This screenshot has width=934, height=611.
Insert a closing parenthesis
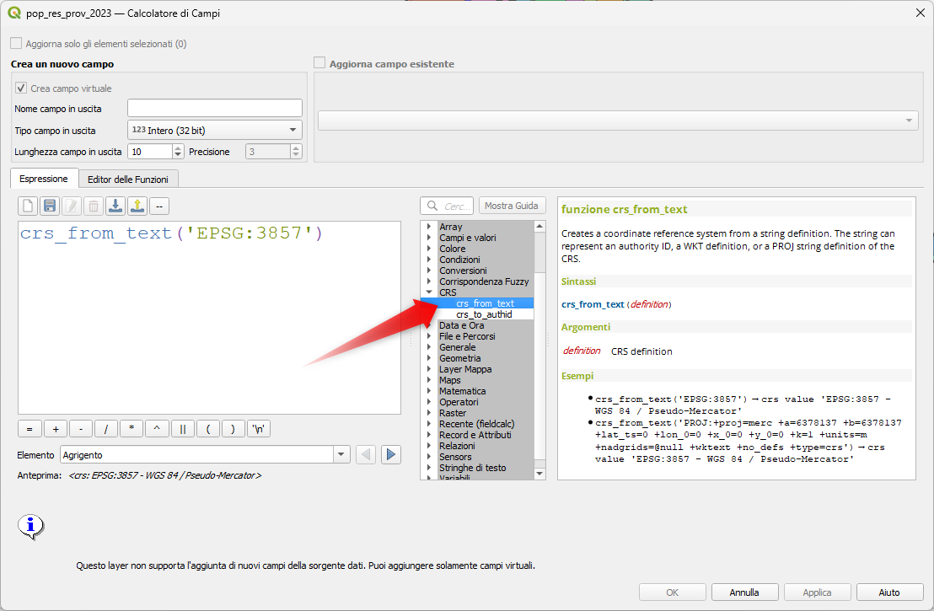(233, 429)
